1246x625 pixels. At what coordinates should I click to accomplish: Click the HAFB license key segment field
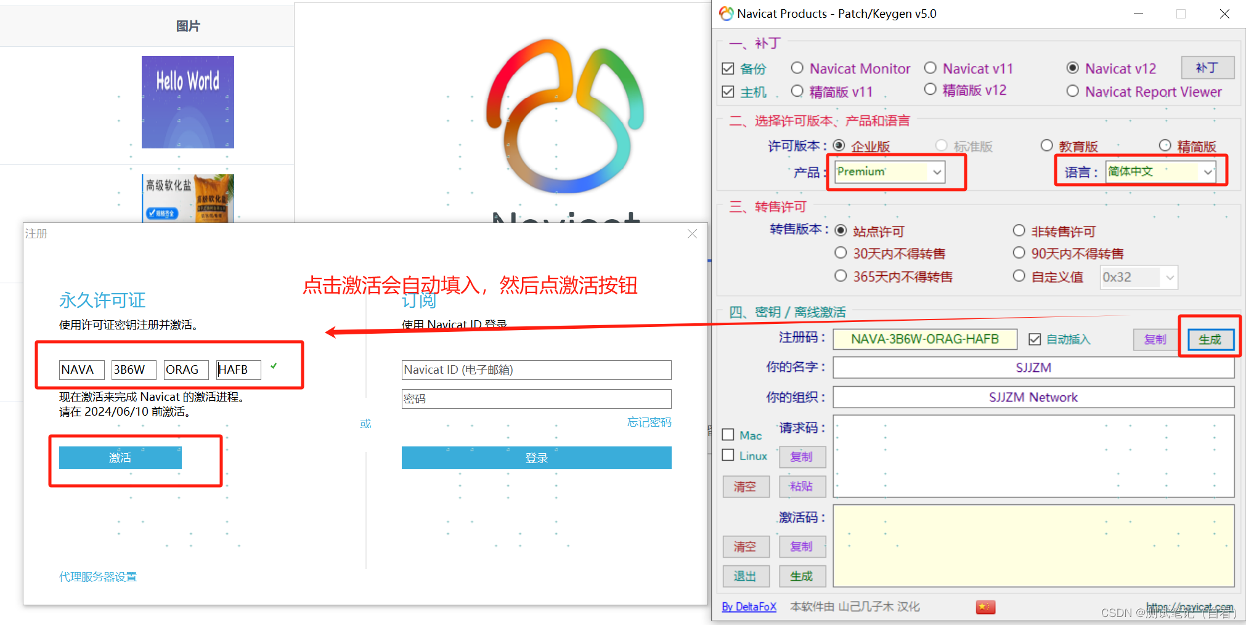238,369
